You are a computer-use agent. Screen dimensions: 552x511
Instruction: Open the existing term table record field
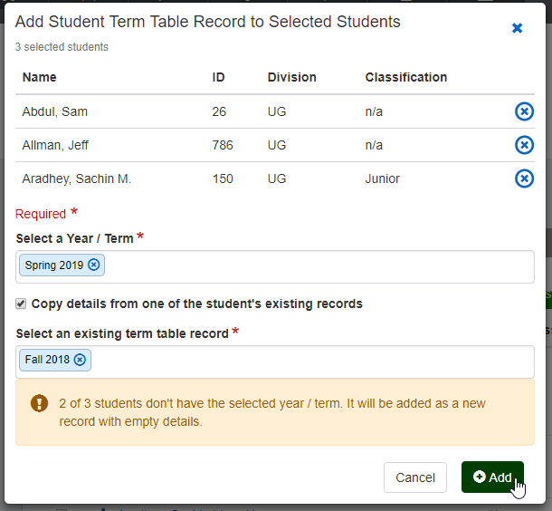point(317,361)
